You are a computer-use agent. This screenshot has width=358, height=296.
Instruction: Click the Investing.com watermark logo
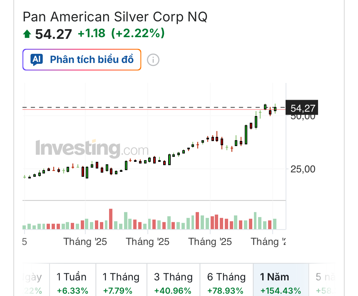92,148
